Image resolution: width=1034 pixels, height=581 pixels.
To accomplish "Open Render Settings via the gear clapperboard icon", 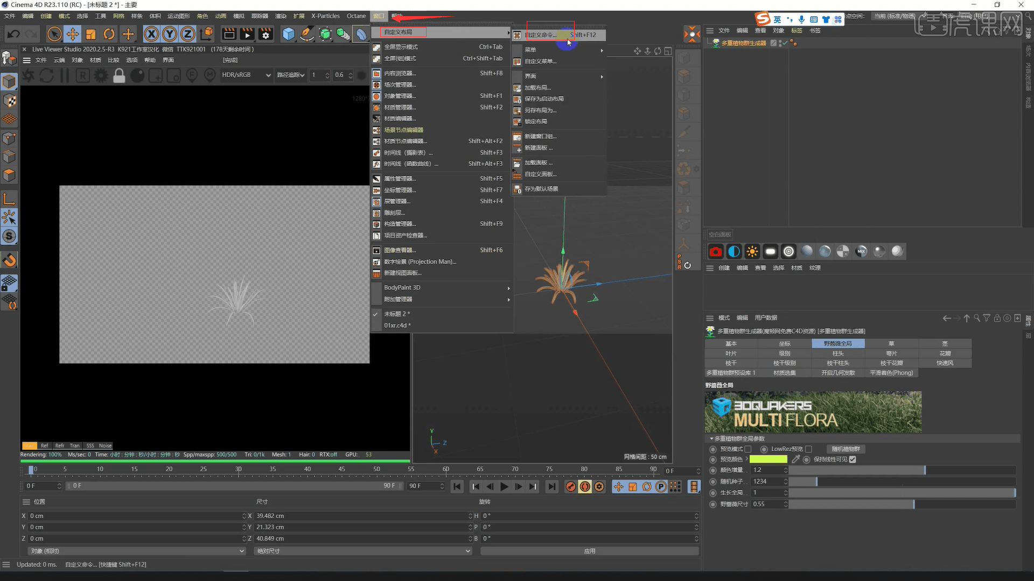I will coord(266,34).
